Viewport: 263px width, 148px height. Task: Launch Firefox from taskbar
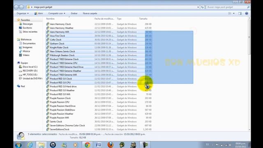[111, 145]
